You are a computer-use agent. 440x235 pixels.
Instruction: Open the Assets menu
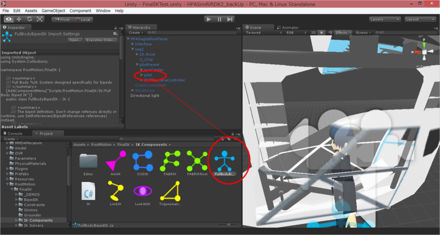point(31,10)
